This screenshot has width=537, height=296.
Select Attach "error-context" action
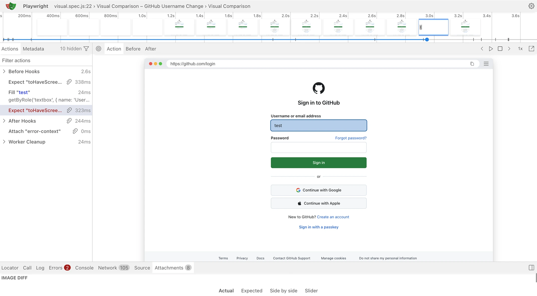(46, 131)
